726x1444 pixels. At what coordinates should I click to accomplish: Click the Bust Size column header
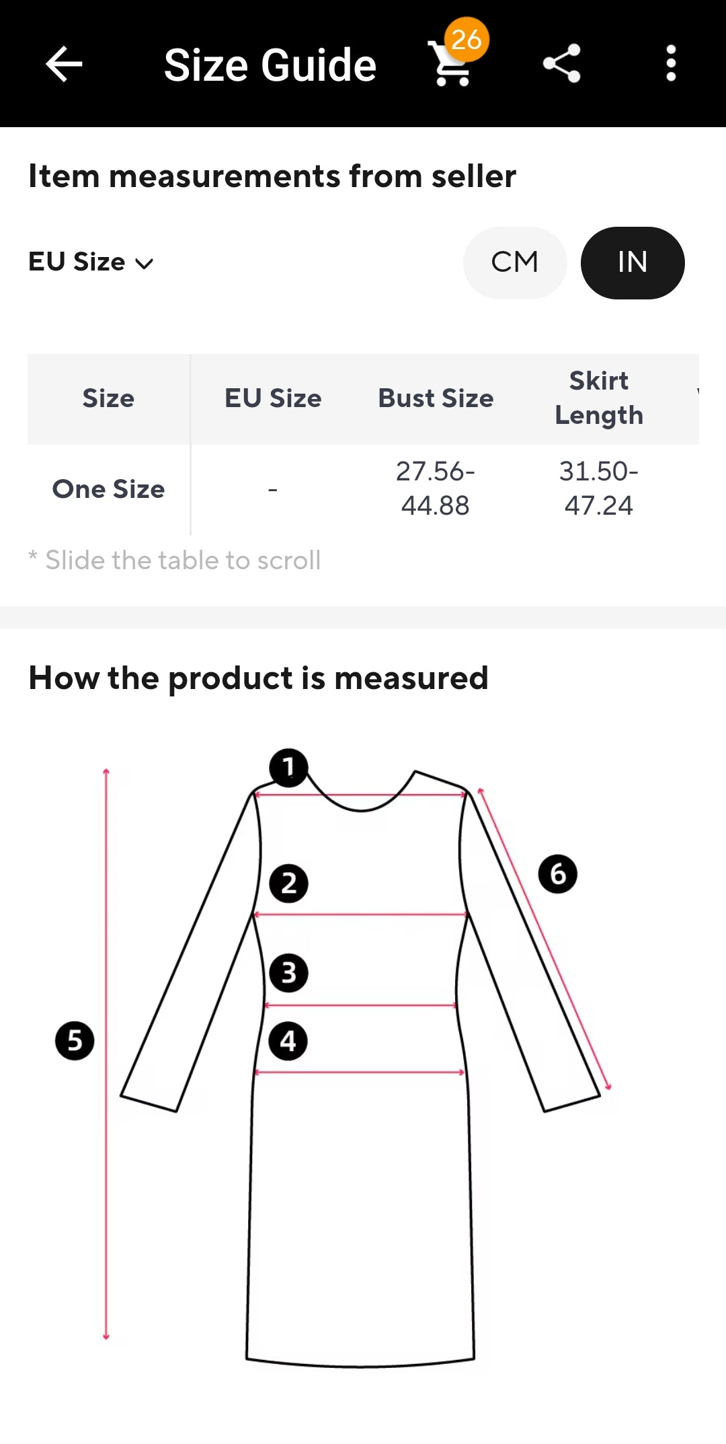tap(436, 398)
